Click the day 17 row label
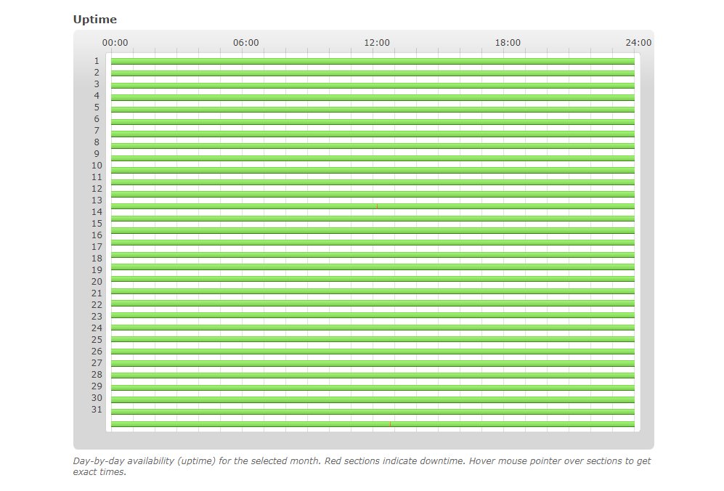This screenshot has width=724, height=491. coord(97,247)
